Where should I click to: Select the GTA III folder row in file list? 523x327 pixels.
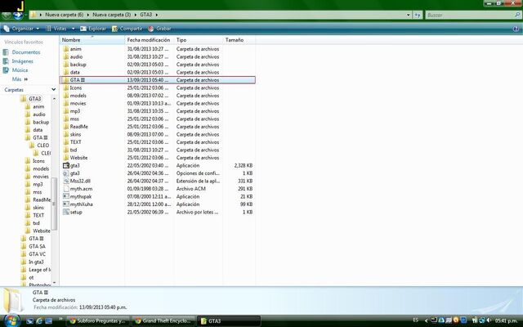(x=158, y=80)
